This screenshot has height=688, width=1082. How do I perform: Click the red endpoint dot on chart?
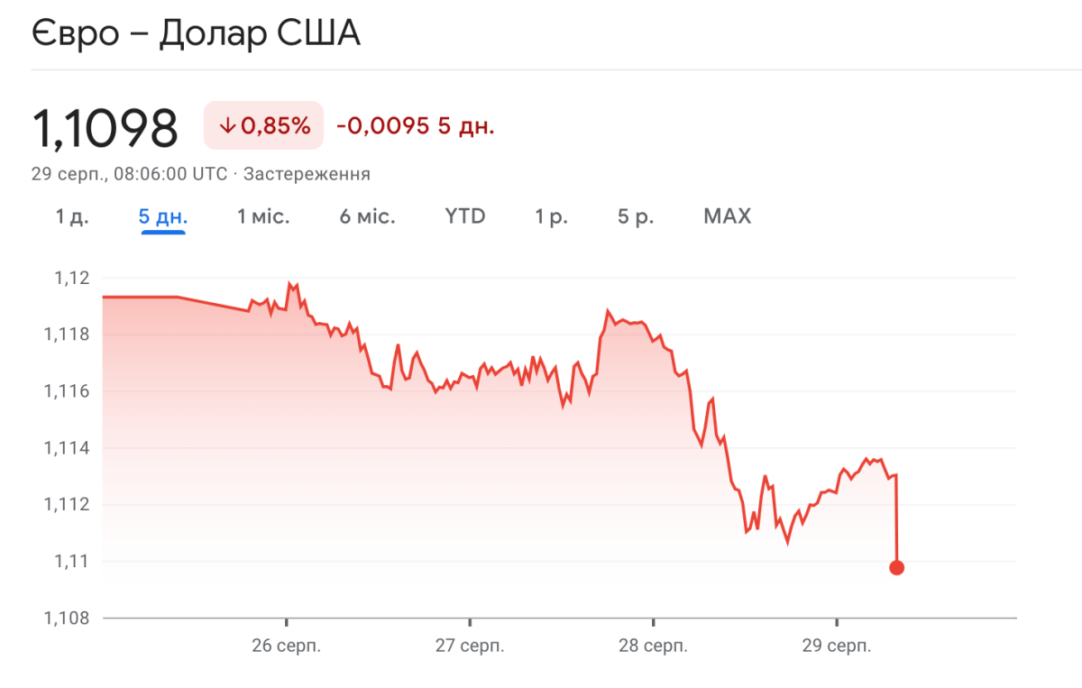click(x=896, y=567)
